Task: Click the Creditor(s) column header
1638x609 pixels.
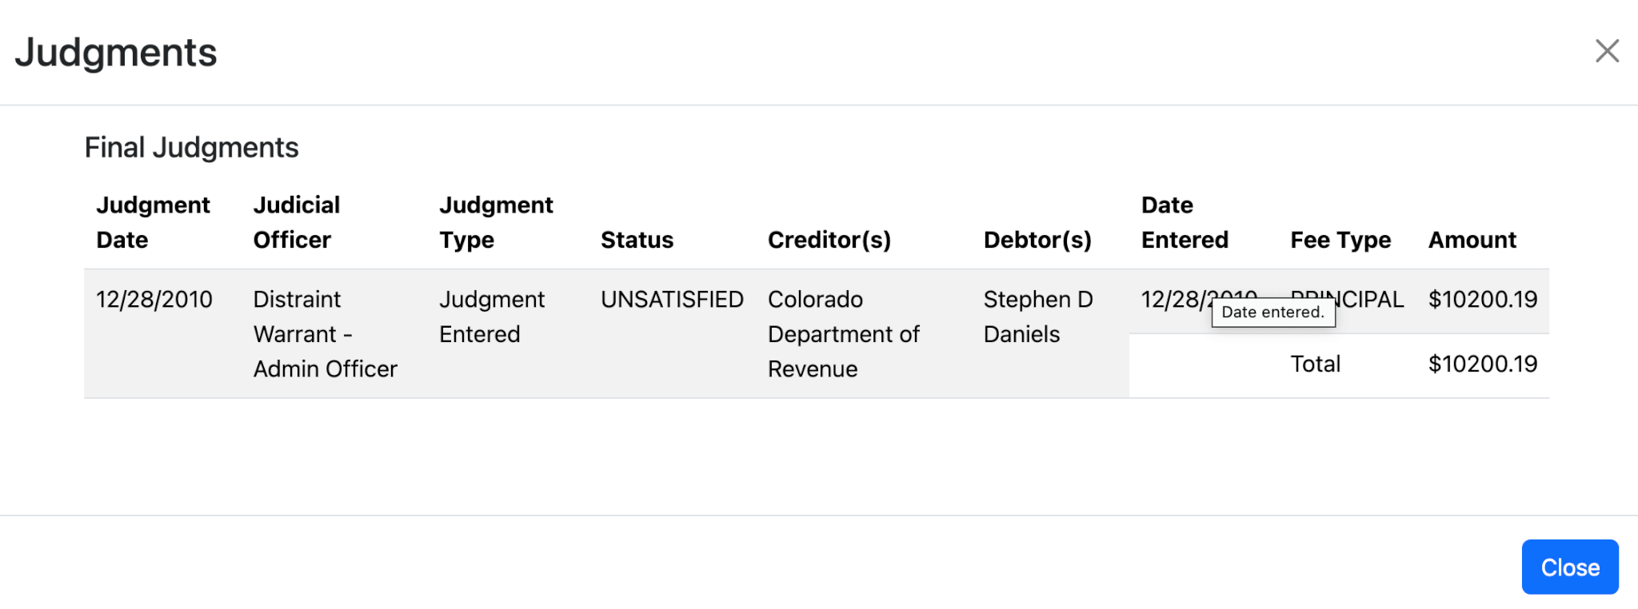Action: coord(829,240)
